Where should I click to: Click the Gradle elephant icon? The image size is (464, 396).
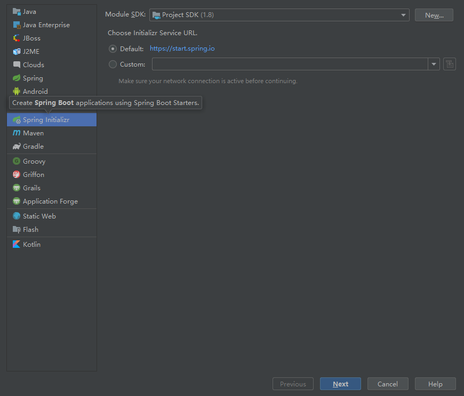coord(17,147)
